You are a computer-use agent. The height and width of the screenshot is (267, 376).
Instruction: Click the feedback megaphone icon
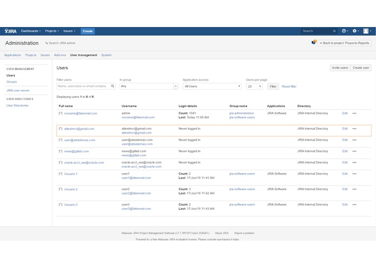(314, 42)
